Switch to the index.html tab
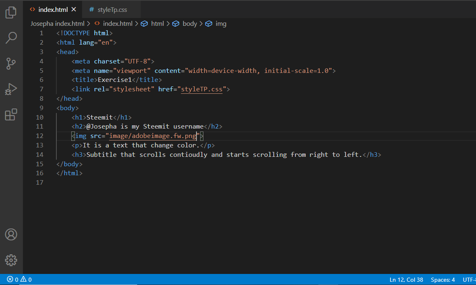Viewport: 476px width, 285px height. [x=53, y=10]
